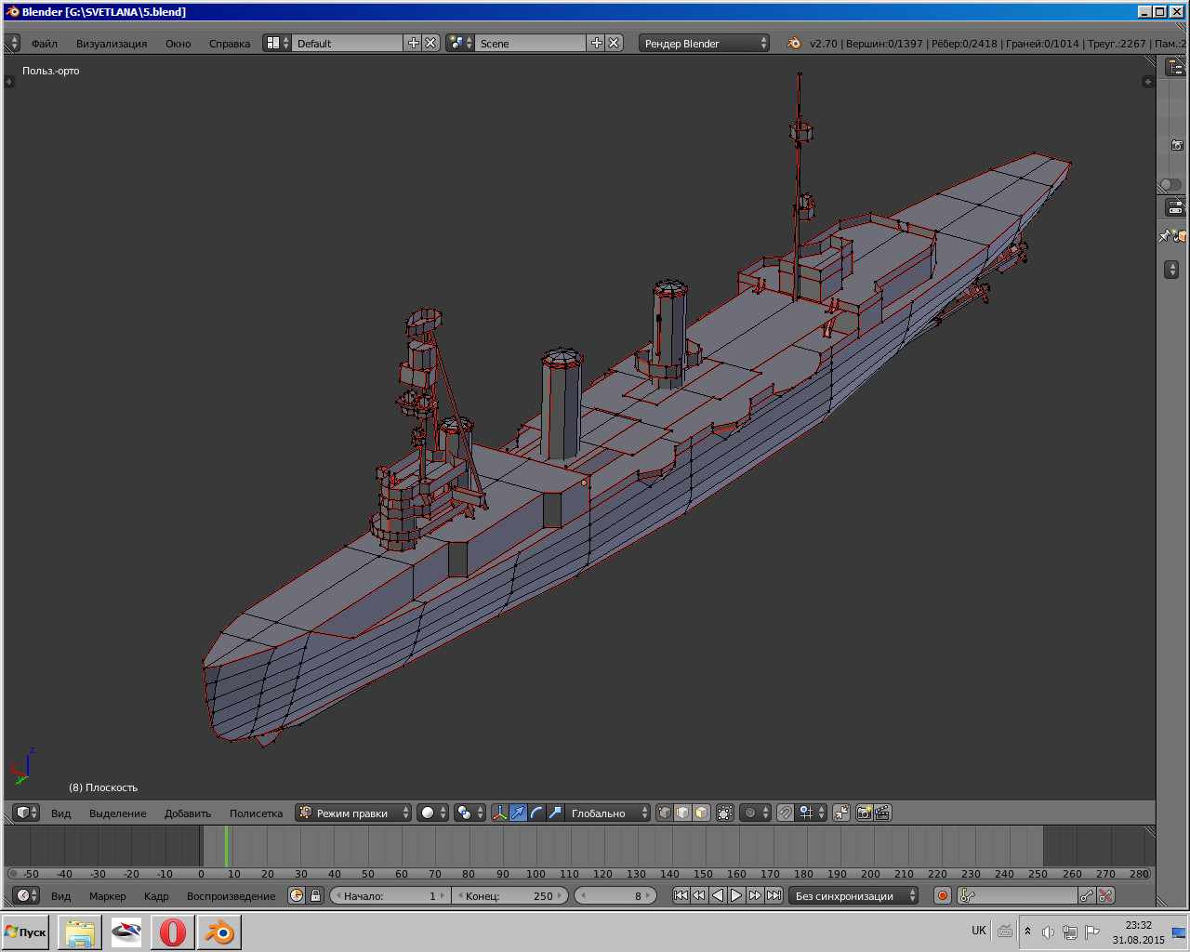Open the Режим правки mode dropdown

tap(353, 813)
